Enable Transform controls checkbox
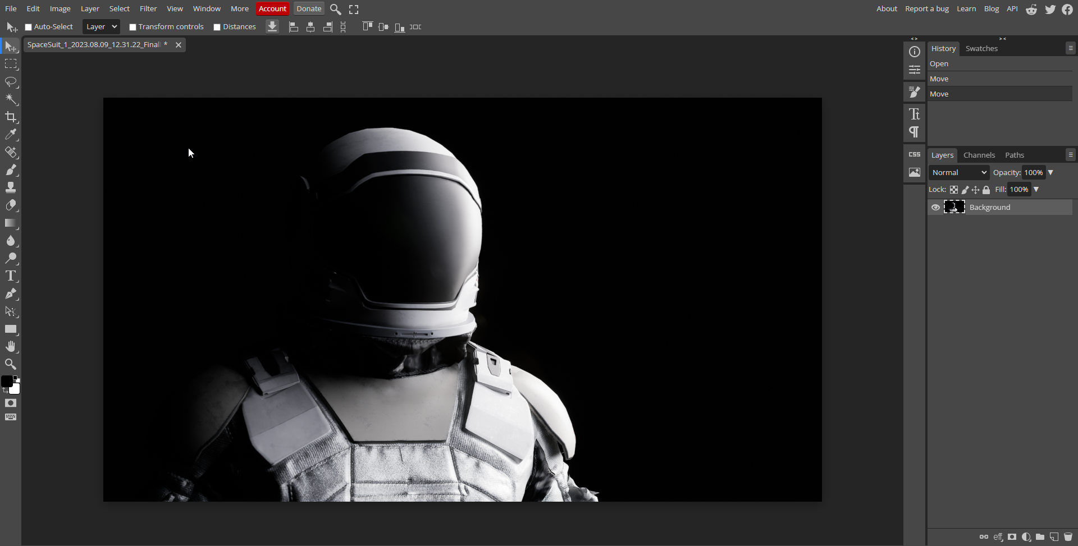The width and height of the screenshot is (1078, 546). pos(133,27)
